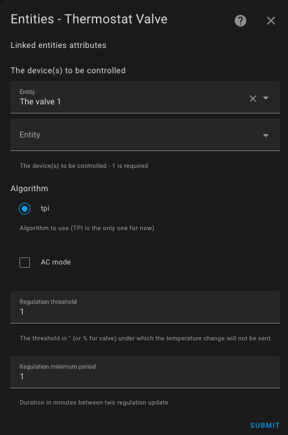Click the 'Duration in minutes' helper text
This screenshot has width=288, height=435.
[x=94, y=403]
